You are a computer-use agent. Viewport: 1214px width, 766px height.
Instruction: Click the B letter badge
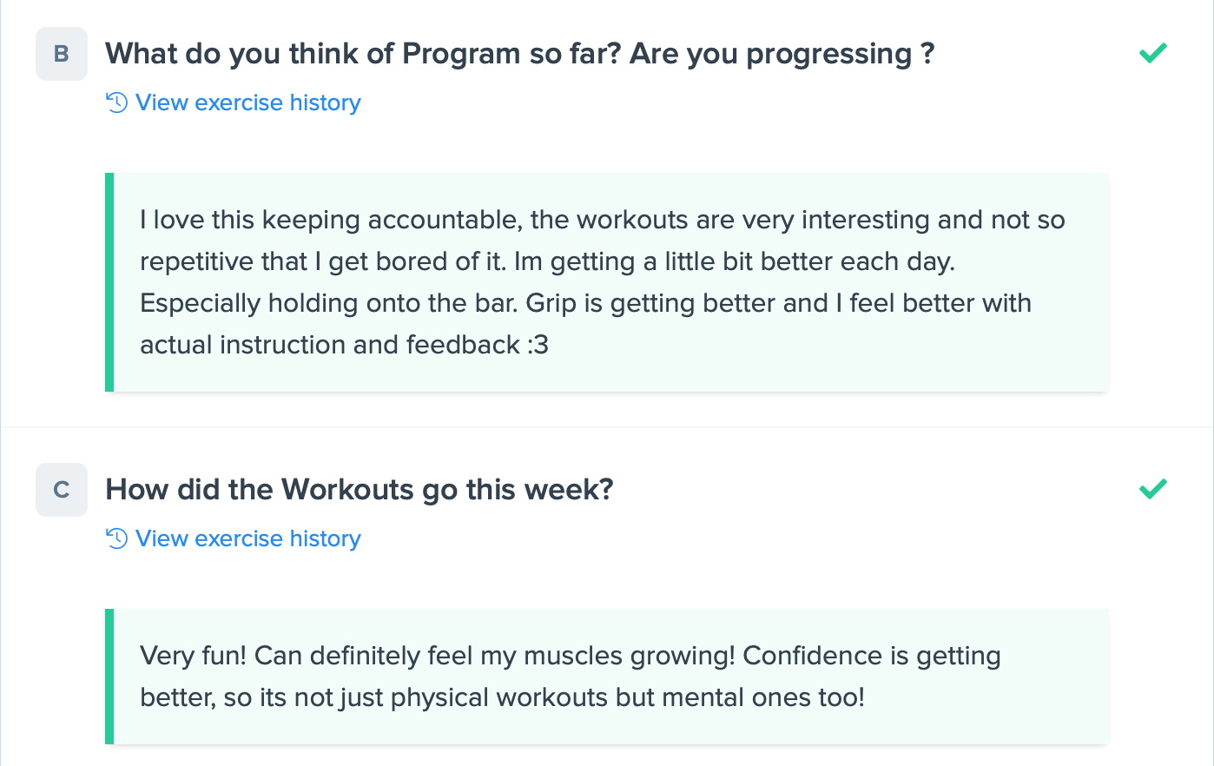coord(62,54)
